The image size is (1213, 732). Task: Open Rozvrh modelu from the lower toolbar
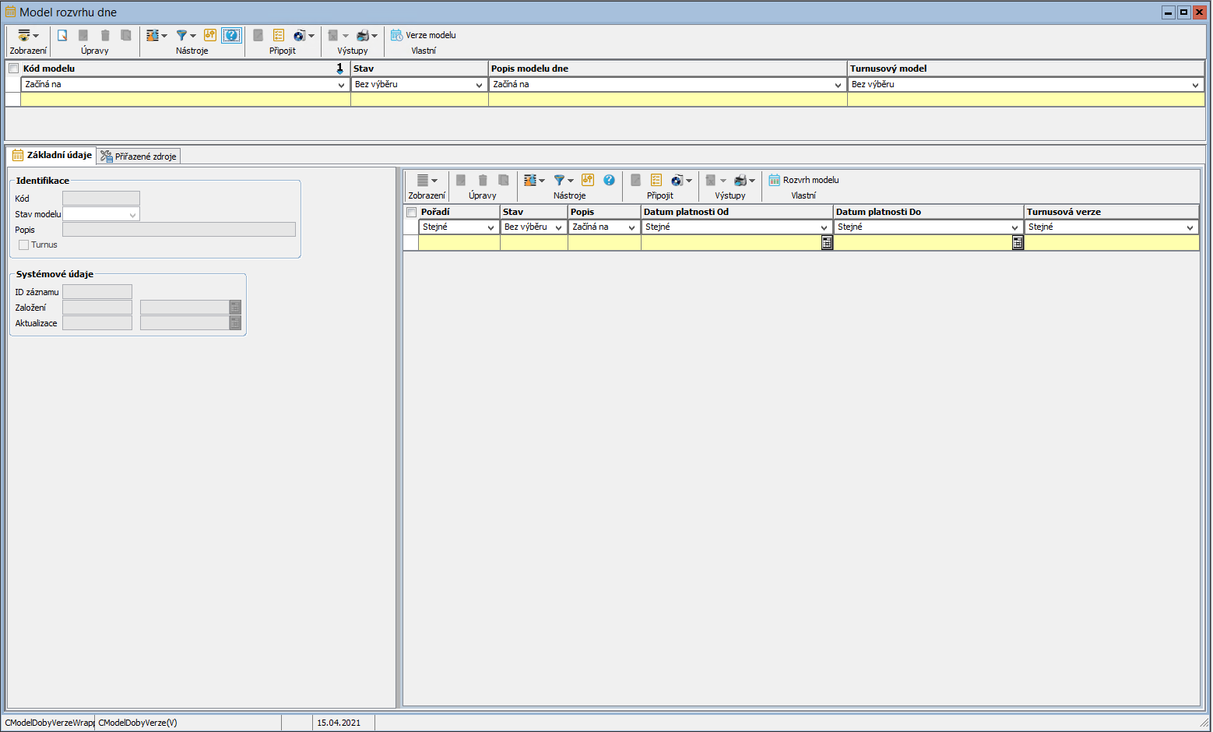(804, 180)
